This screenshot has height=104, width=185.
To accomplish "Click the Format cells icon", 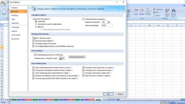I will [x=148, y=11].
